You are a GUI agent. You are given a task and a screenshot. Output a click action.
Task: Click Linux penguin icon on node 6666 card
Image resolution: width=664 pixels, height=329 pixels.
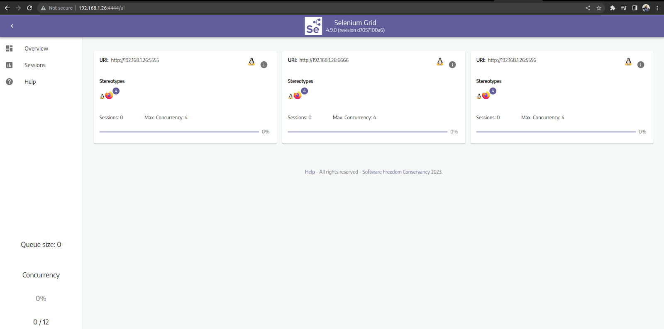coord(440,62)
